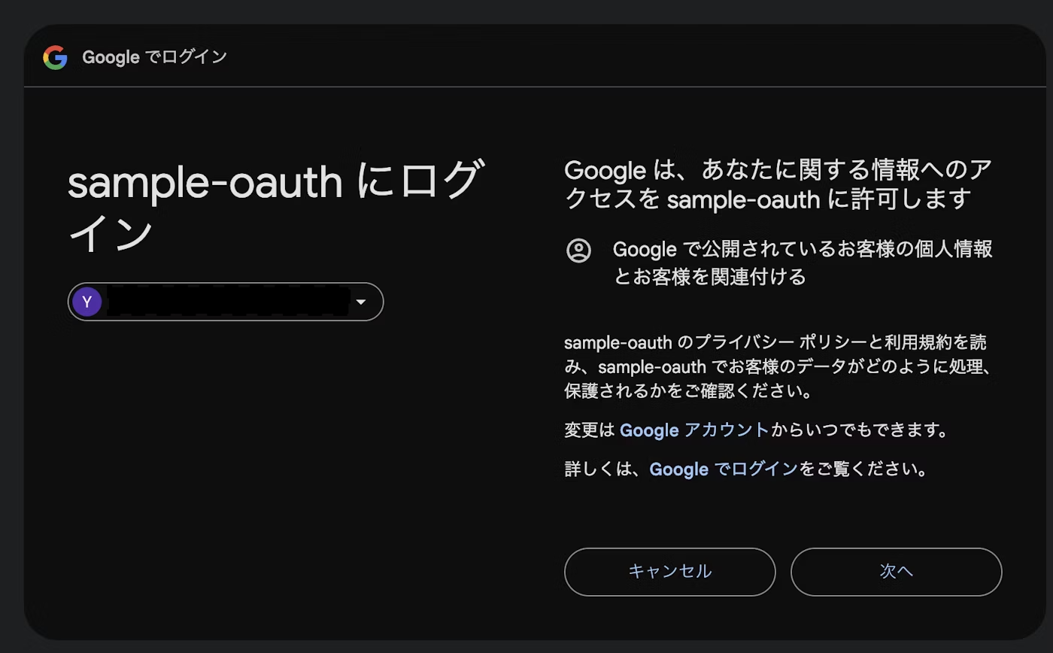The image size is (1053, 653).
Task: Select the account avatar in the account chip
Action: 87,302
